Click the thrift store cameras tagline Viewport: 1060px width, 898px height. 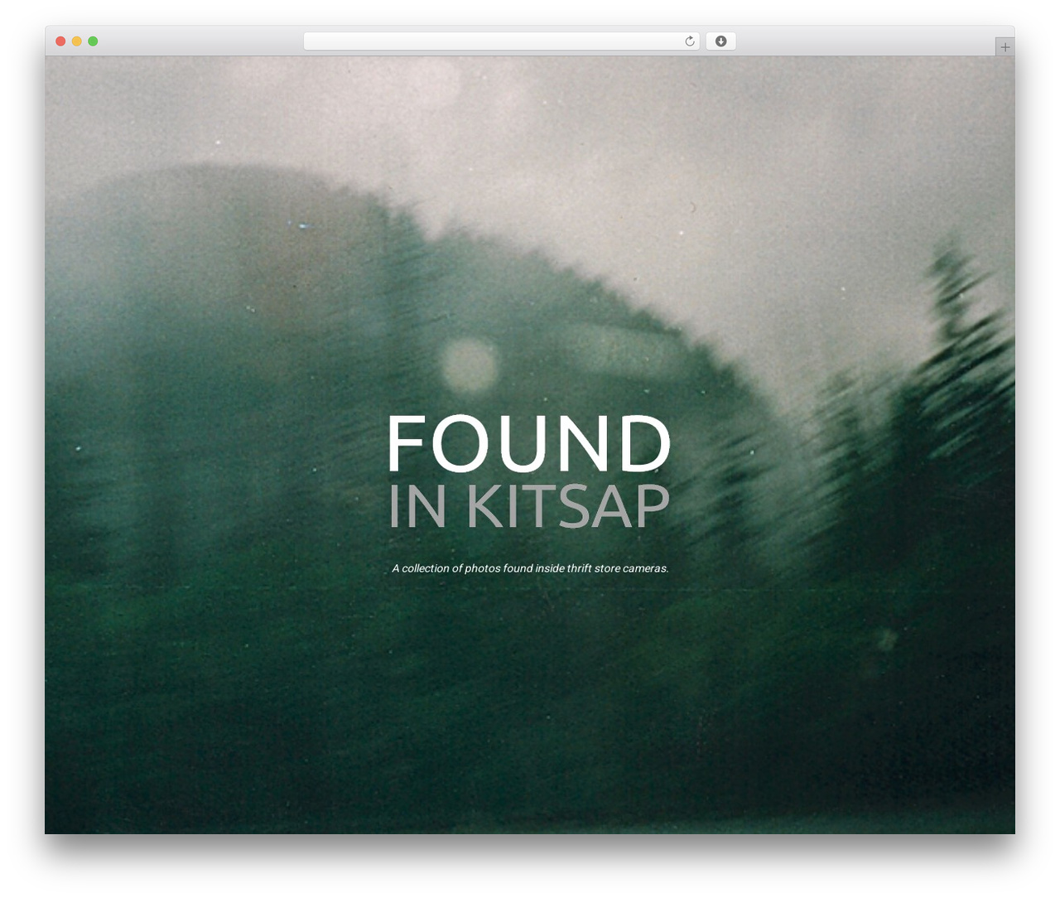point(530,568)
